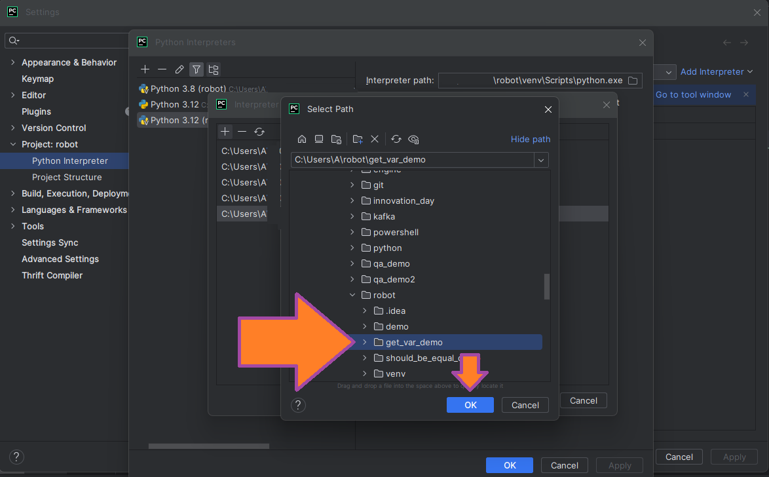Browse for interpreter path folder icon

(633, 81)
